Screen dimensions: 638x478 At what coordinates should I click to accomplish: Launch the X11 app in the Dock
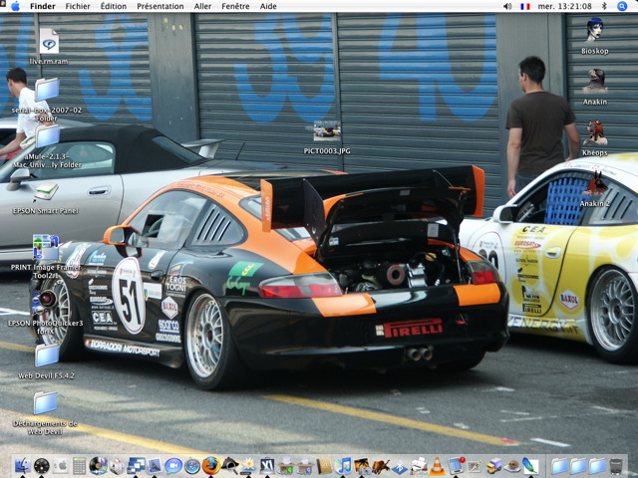pos(267,466)
